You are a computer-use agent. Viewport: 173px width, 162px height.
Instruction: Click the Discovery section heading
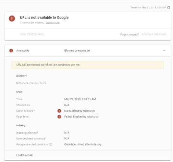click(x=21, y=76)
